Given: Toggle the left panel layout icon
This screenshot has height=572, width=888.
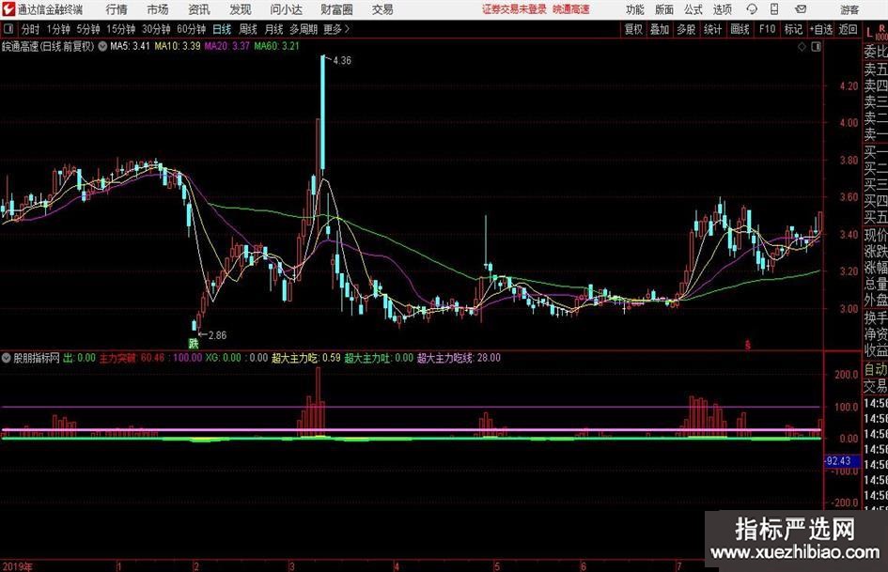Looking at the screenshot, I should tap(8, 29).
